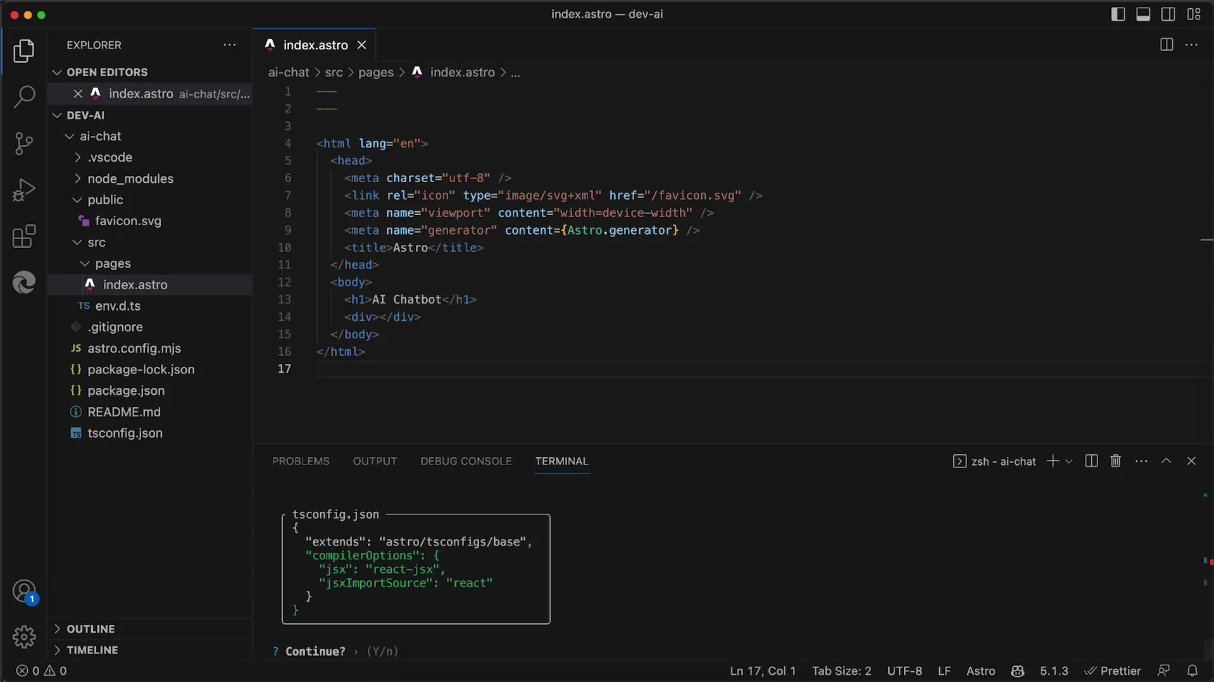The width and height of the screenshot is (1214, 682).
Task: Click the src breadcrumb segment
Action: (x=334, y=72)
